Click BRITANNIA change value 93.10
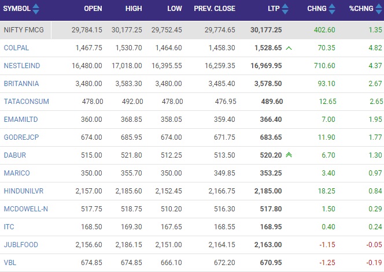 coord(326,83)
